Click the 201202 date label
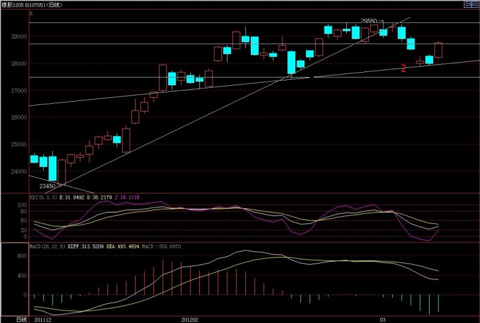Image resolution: width=480 pixels, height=323 pixels. pos(190,320)
